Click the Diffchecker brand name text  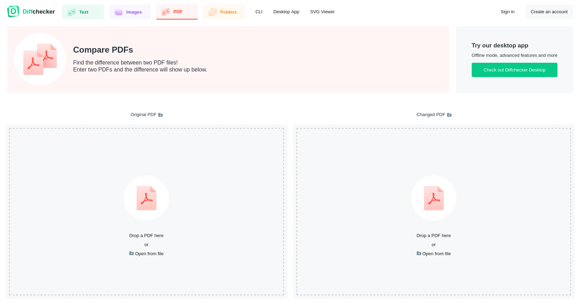pyautogui.click(x=39, y=12)
